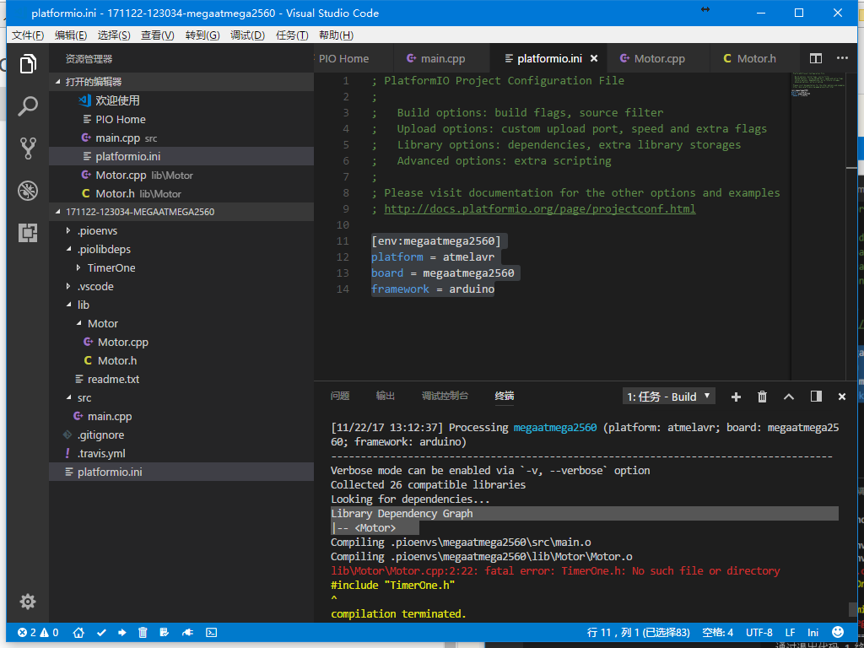Change language mode via Ini indicator
This screenshot has width=864, height=648.
(x=813, y=632)
